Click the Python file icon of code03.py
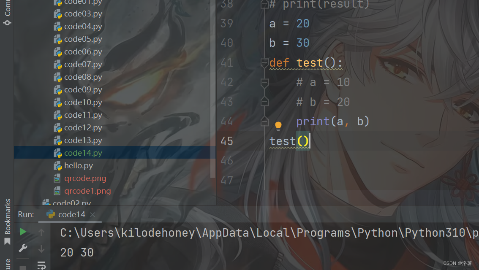Viewport: 479px width, 270px height. point(58,14)
